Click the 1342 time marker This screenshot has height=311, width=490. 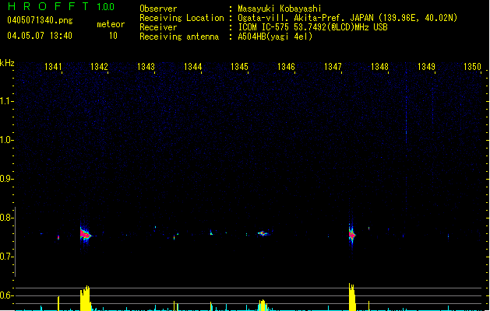[x=99, y=67]
